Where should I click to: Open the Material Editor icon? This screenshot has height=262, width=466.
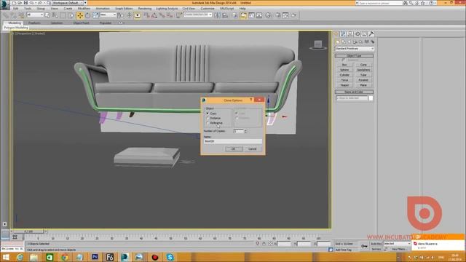point(269,15)
